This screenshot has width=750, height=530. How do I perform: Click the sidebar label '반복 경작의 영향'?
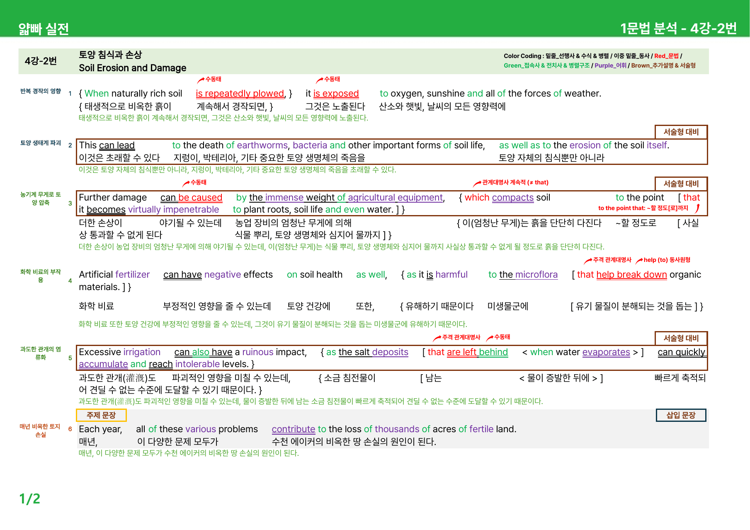coord(41,91)
